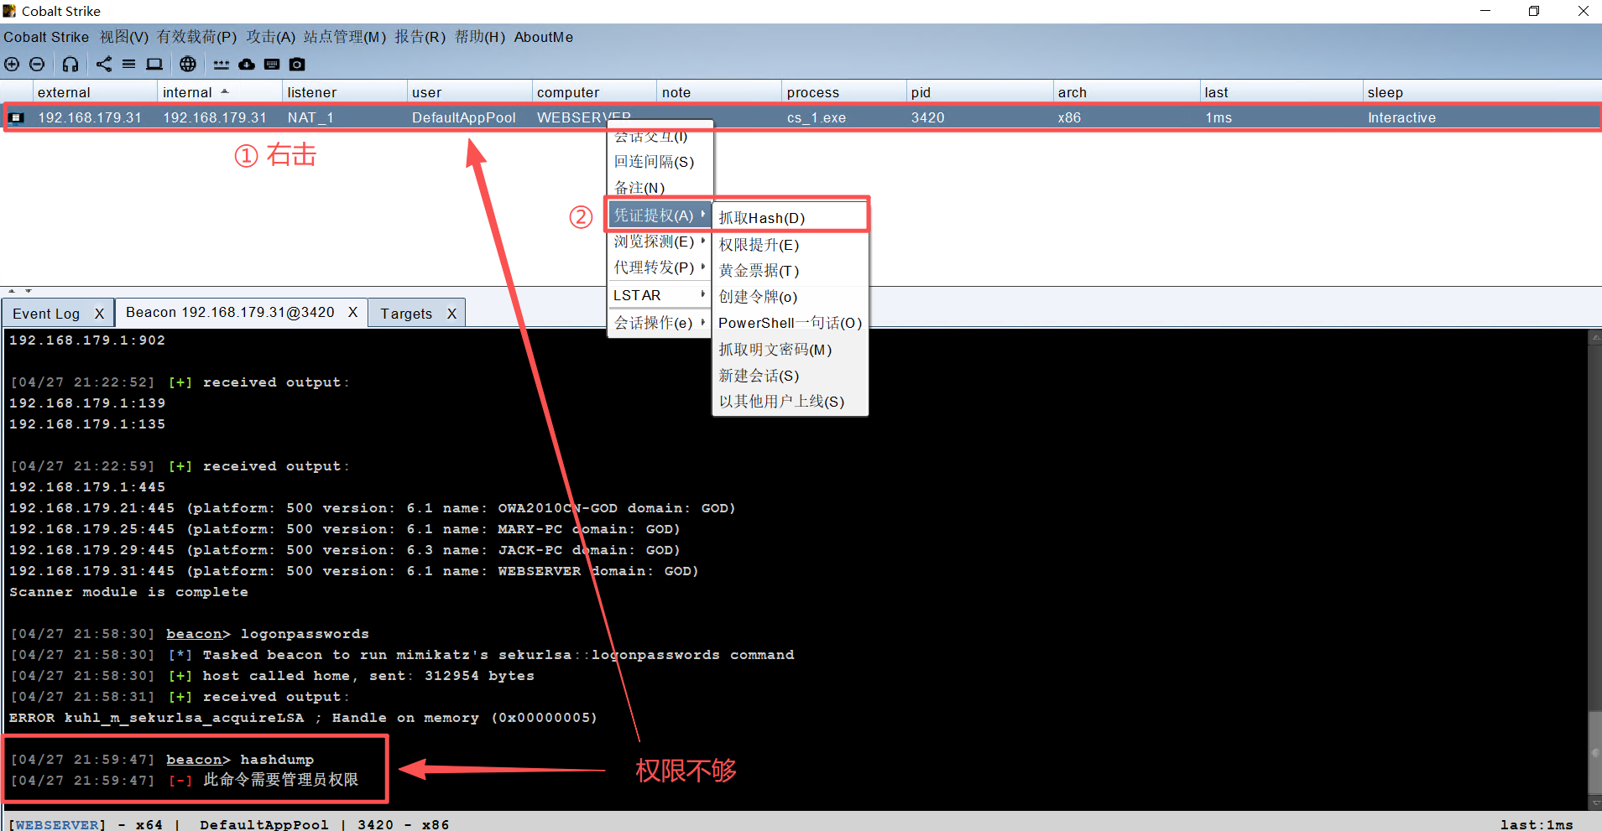The height and width of the screenshot is (831, 1602).
Task: Choose 以其他用户上线(S) submenu item
Action: 790,402
